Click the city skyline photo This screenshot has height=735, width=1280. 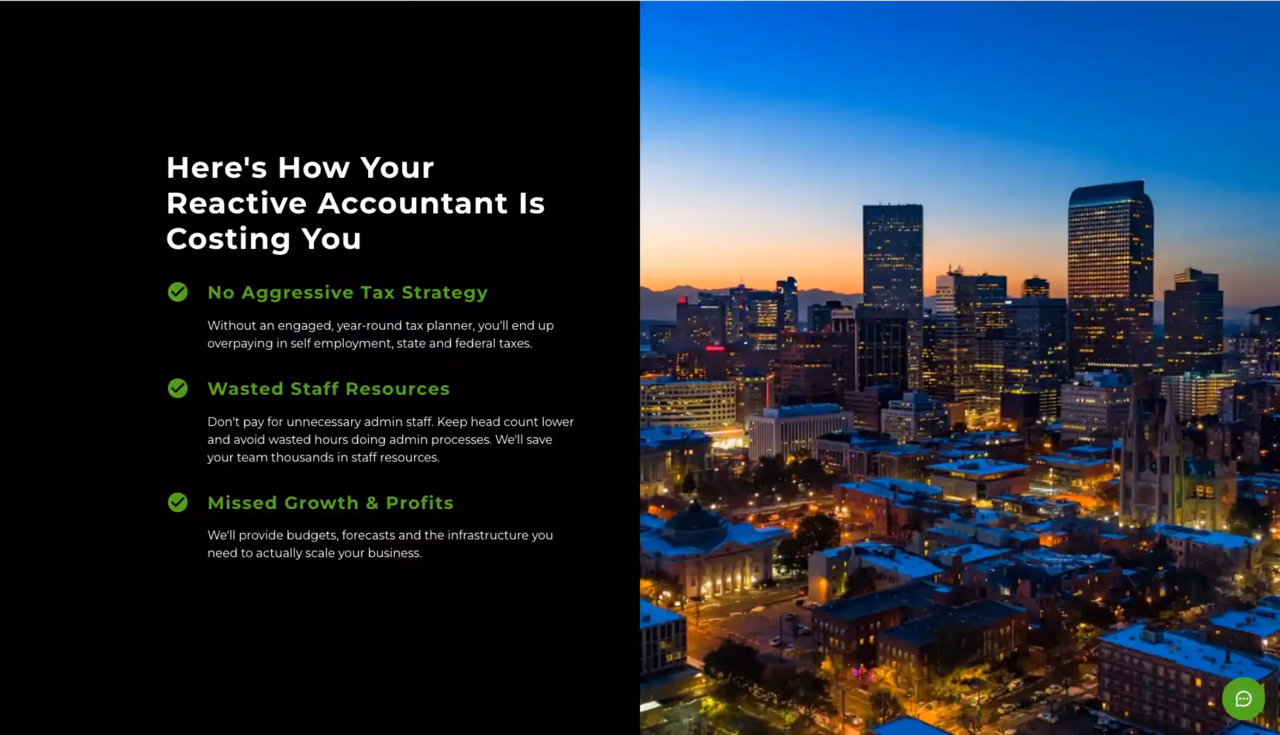pos(960,367)
